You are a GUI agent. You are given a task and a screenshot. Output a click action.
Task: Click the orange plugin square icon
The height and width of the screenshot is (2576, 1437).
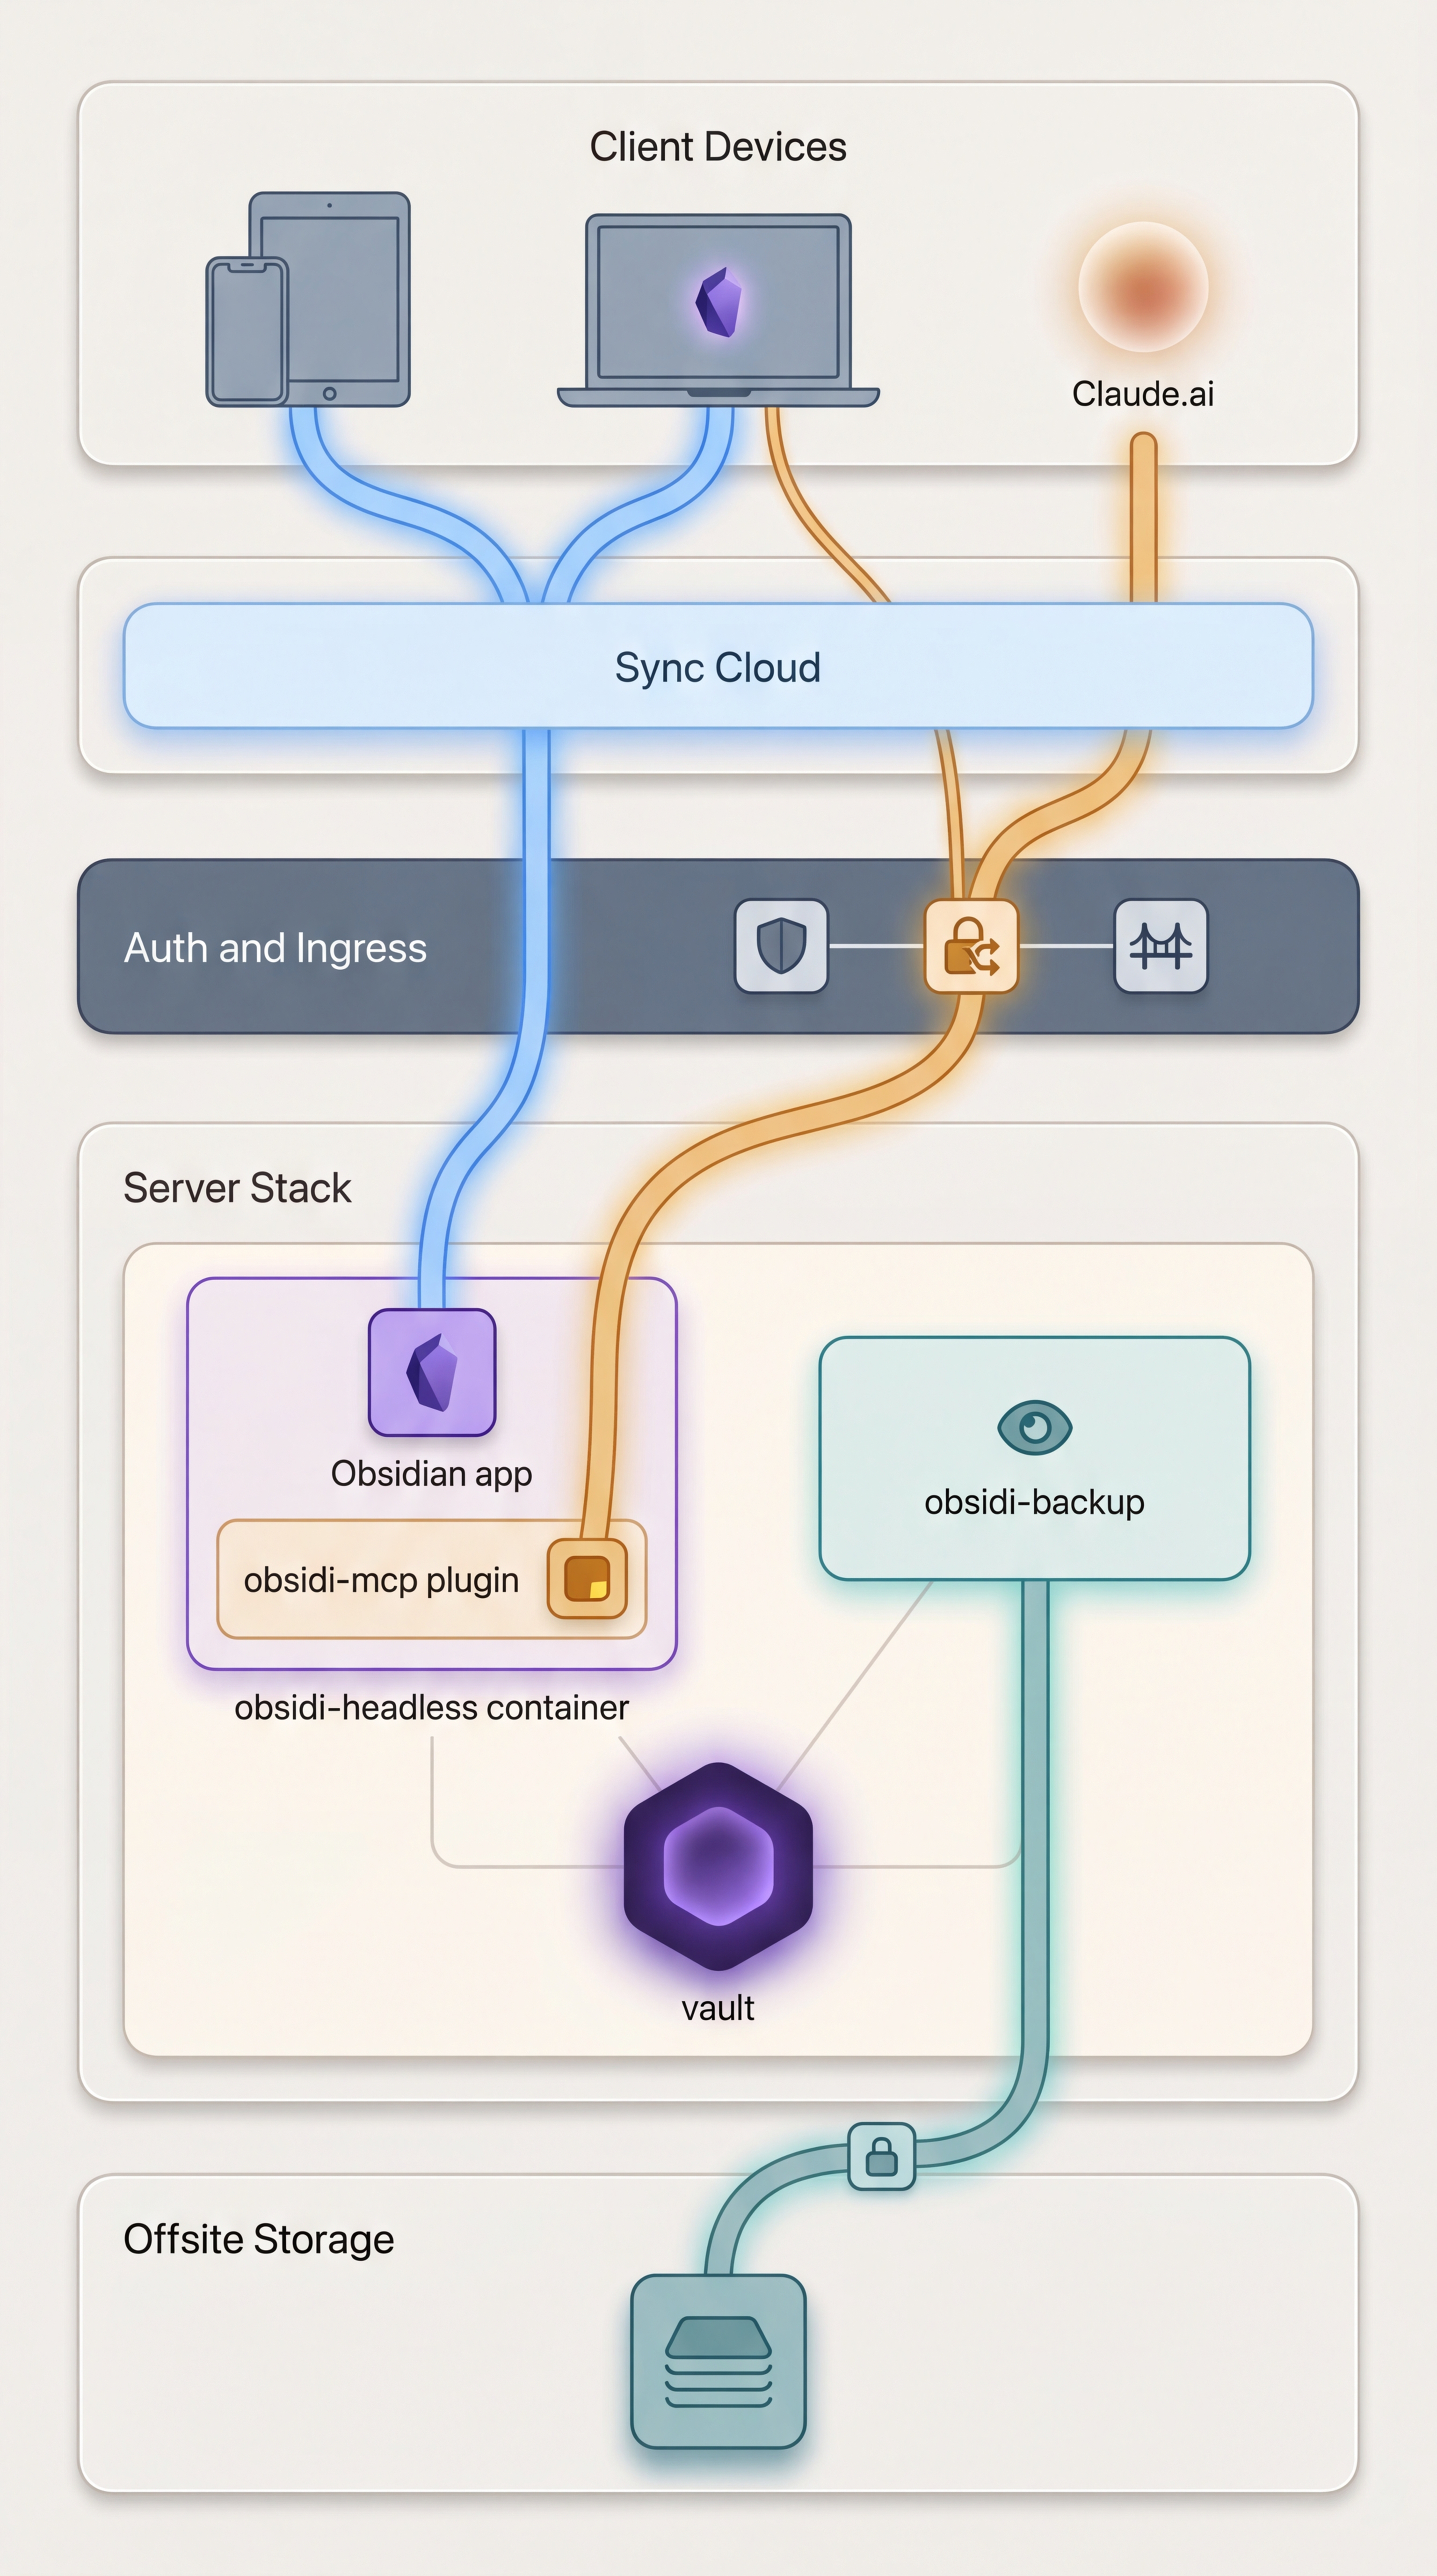tap(588, 1579)
